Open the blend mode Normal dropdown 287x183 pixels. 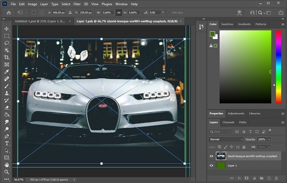226,140
